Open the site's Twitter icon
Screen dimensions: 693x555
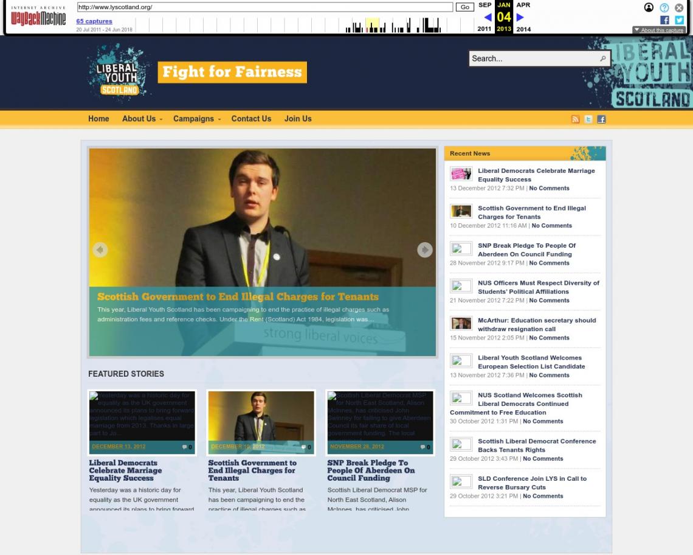click(x=588, y=119)
